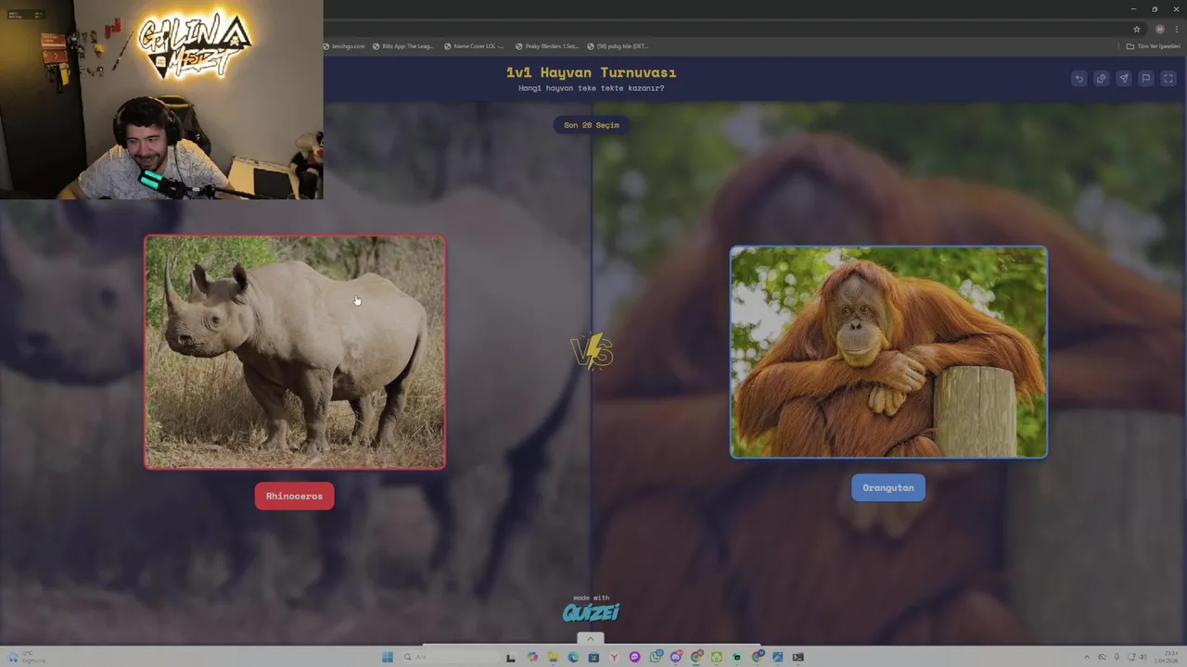
Task: Open taskbar clock and date
Action: [x=1164, y=657]
